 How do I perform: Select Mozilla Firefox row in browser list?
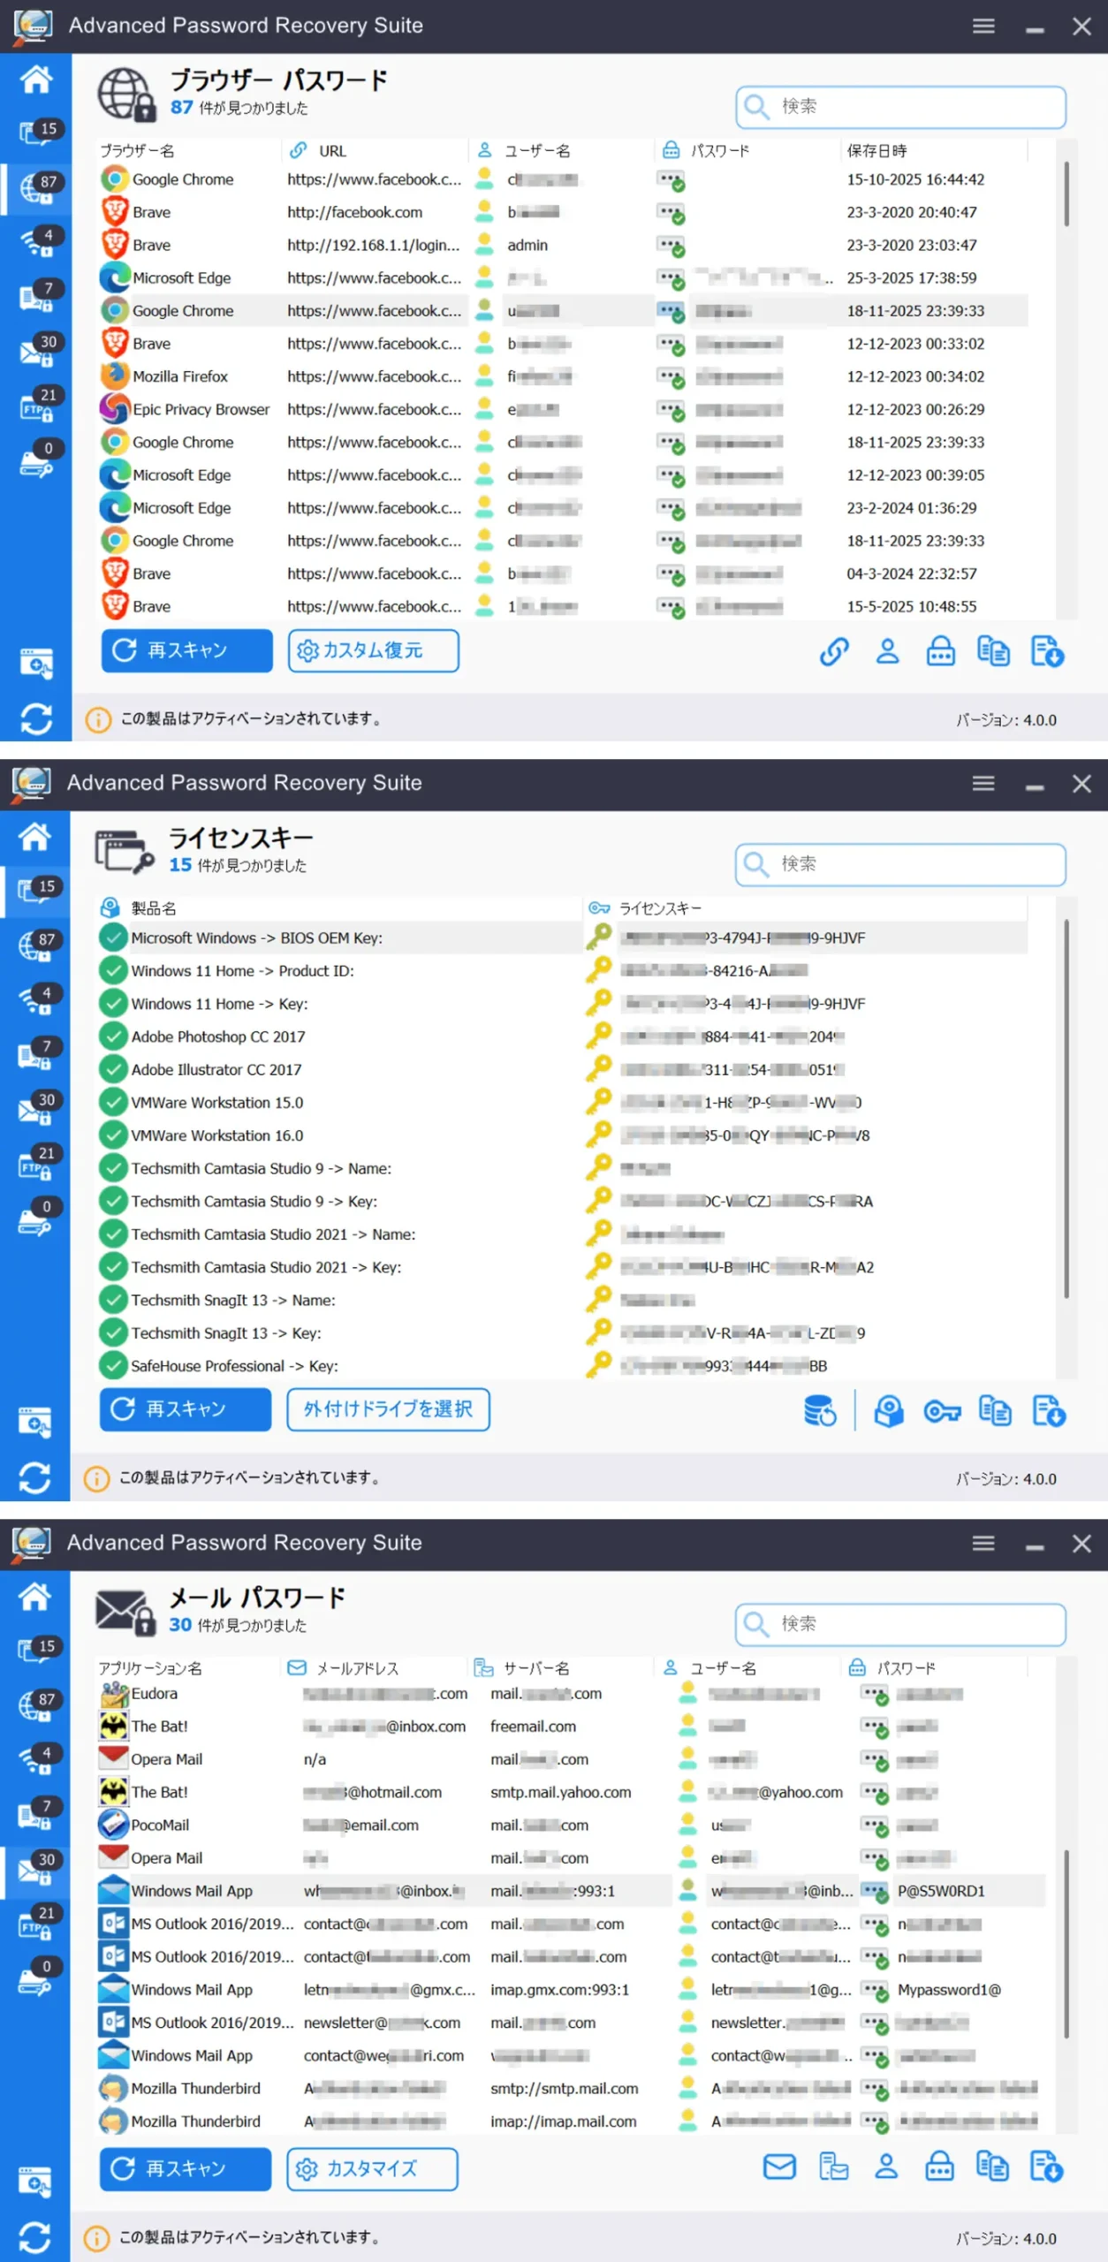click(562, 377)
